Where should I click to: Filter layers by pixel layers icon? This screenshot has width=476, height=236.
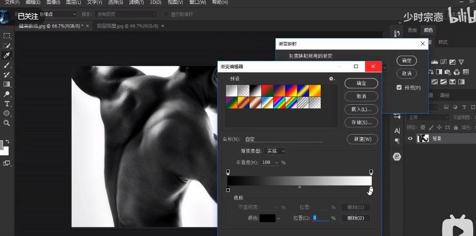(446, 107)
